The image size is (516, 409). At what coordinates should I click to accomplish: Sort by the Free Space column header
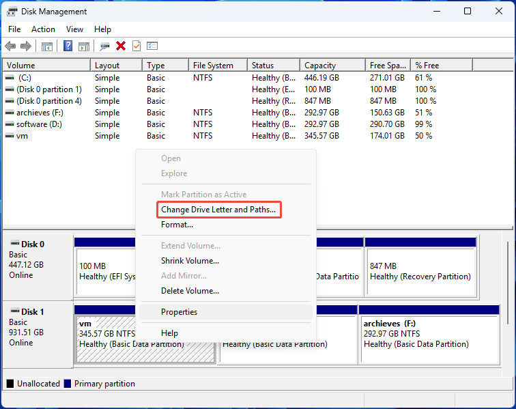388,65
